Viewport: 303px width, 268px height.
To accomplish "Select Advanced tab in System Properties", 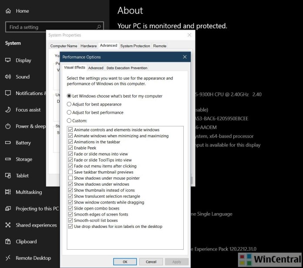I will pos(108,45).
